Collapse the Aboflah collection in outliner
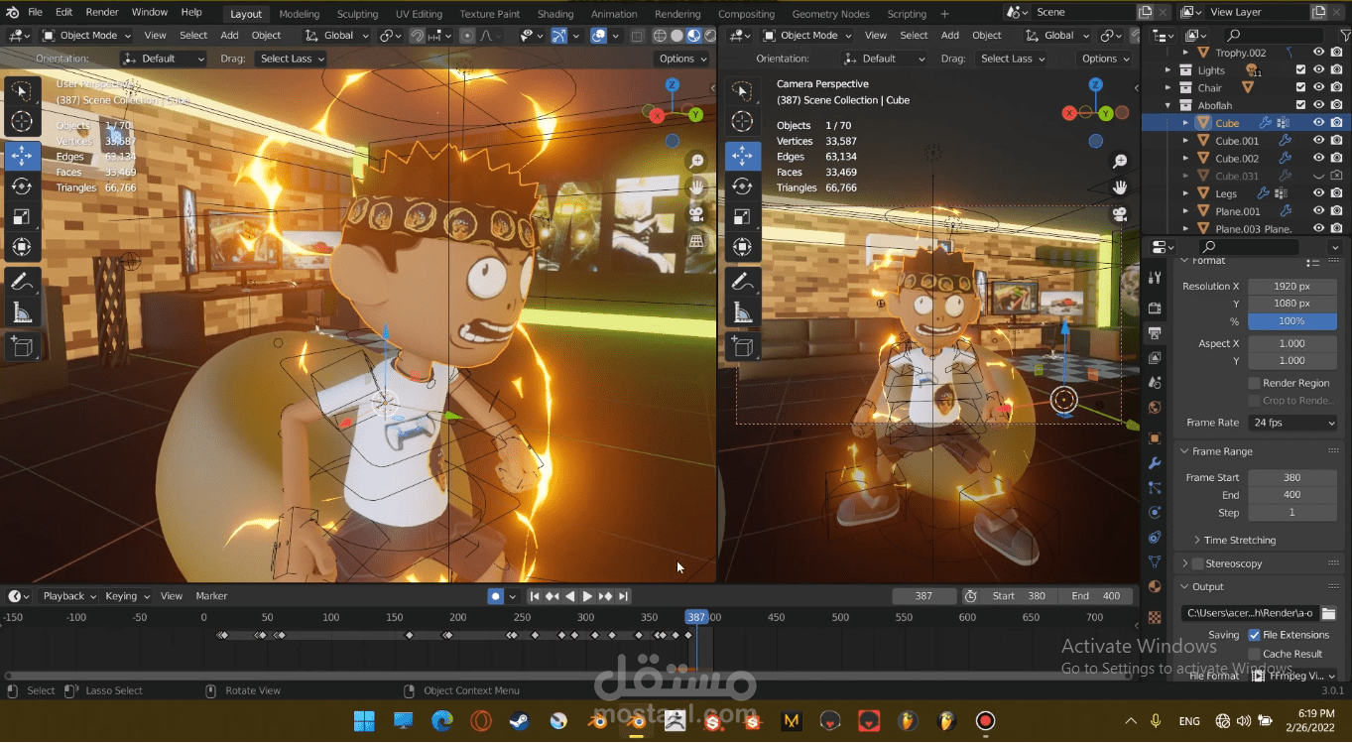1352x743 pixels. tap(1169, 105)
